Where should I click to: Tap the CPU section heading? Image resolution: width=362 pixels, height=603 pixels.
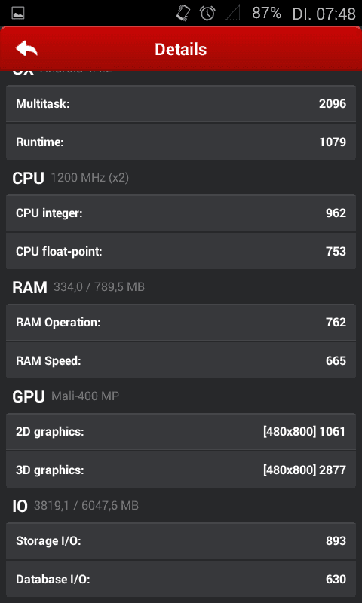28,178
